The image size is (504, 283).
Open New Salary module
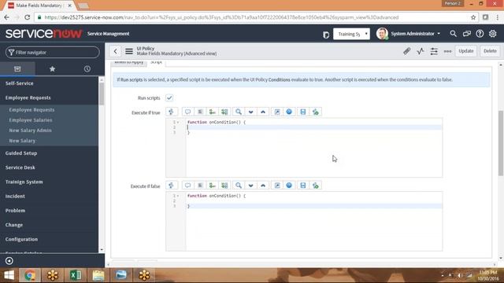(22, 141)
